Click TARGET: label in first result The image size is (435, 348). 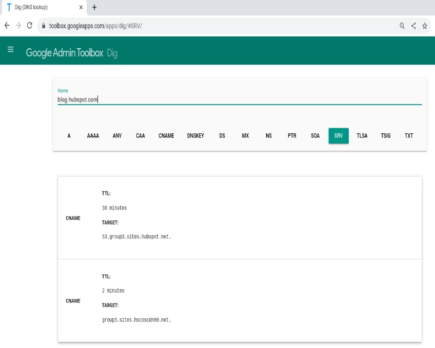[110, 222]
